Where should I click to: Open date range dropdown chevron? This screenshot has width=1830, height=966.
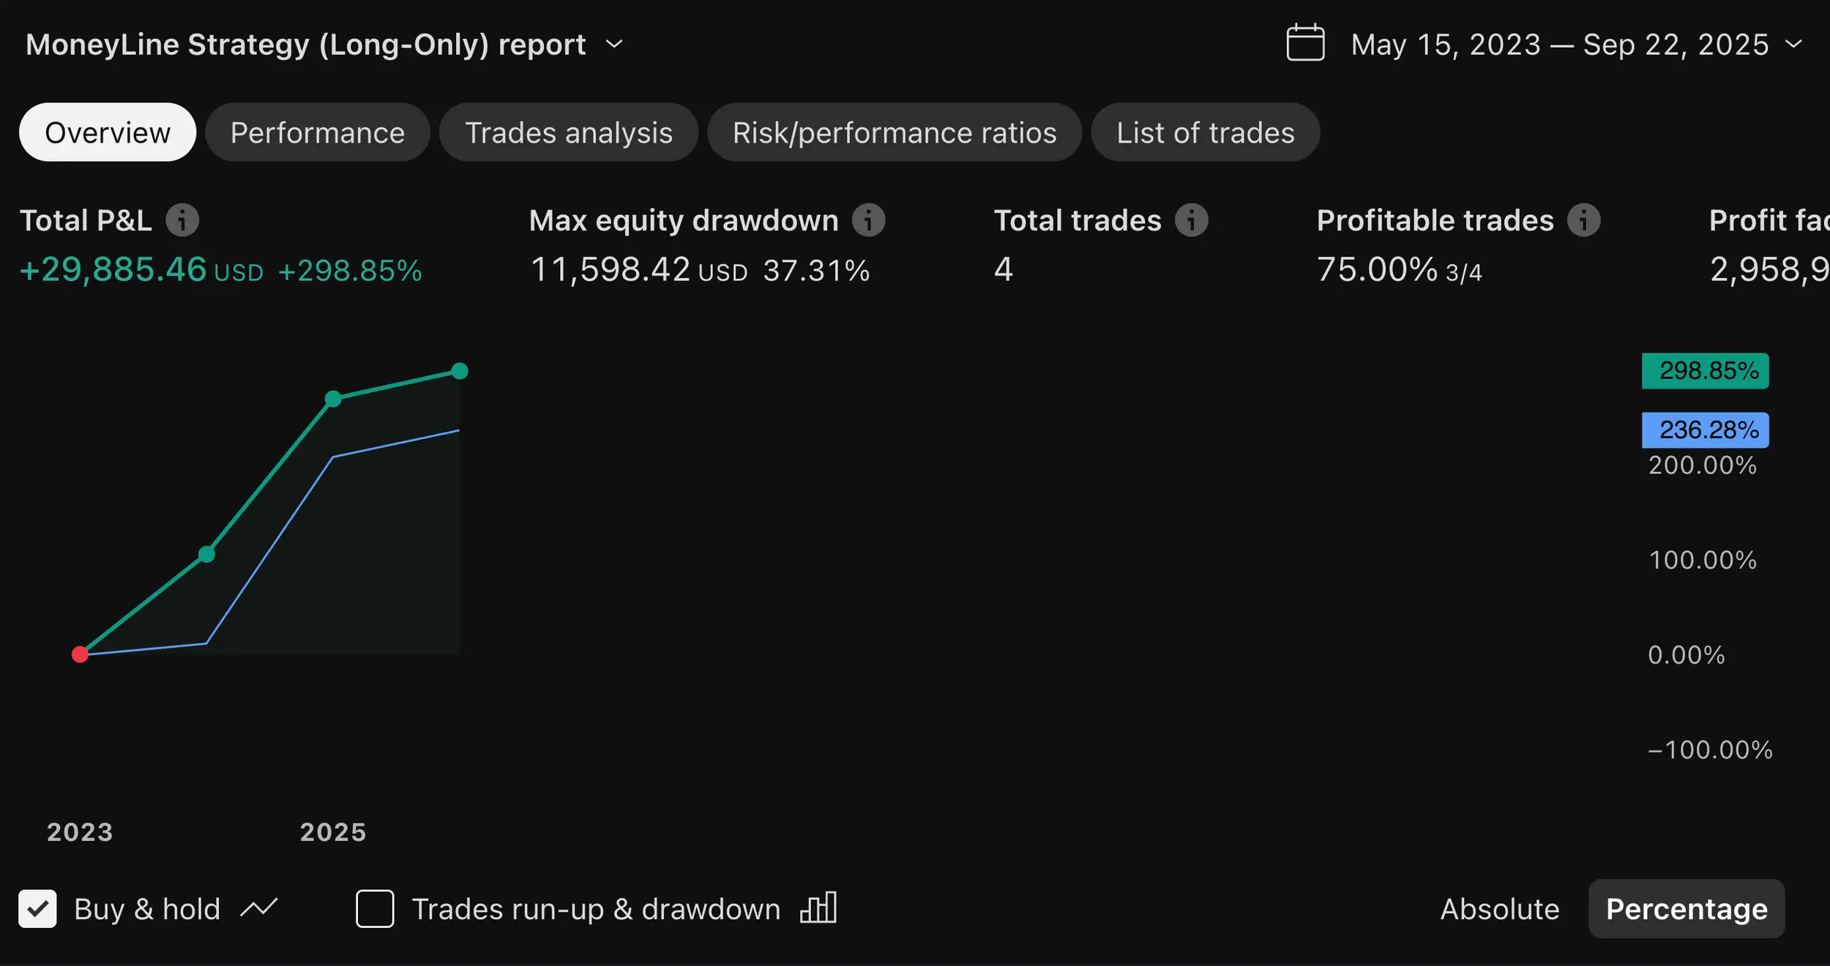[x=1793, y=45]
